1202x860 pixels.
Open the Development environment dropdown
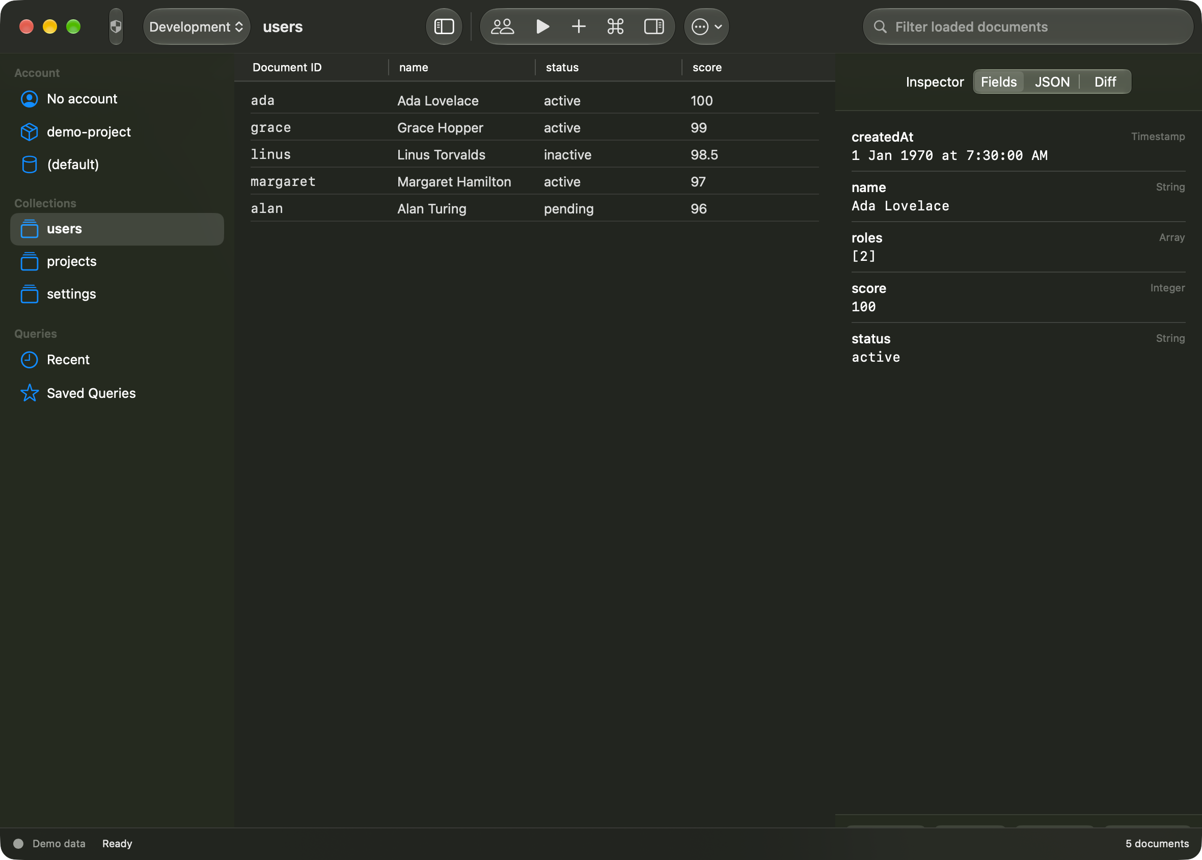coord(197,26)
